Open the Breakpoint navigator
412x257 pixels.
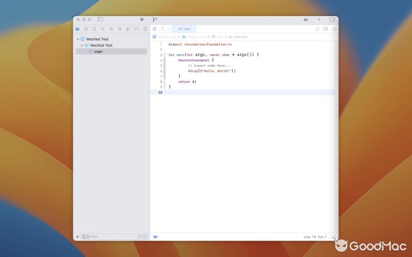136,29
